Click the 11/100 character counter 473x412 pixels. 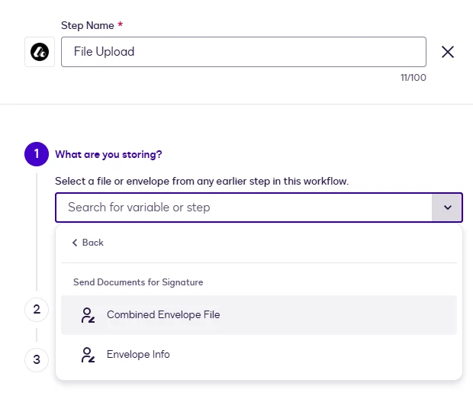pos(413,78)
